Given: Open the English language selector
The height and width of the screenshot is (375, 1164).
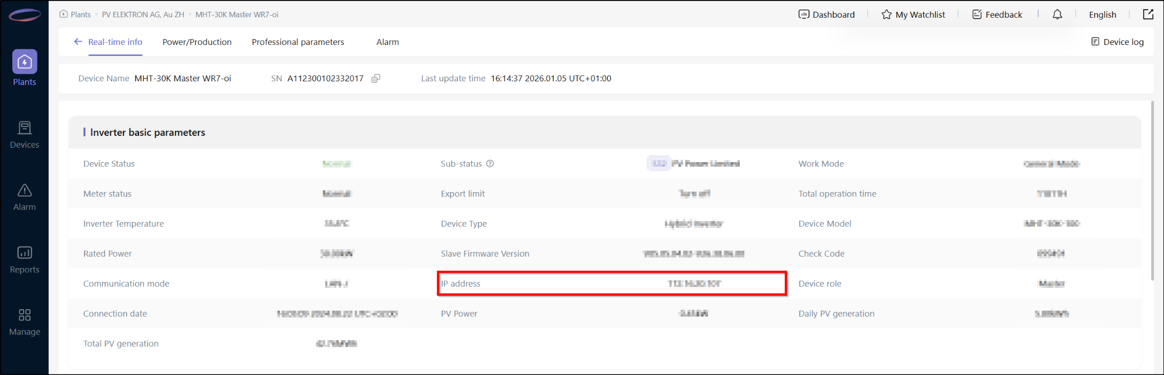Looking at the screenshot, I should pos(1102,14).
